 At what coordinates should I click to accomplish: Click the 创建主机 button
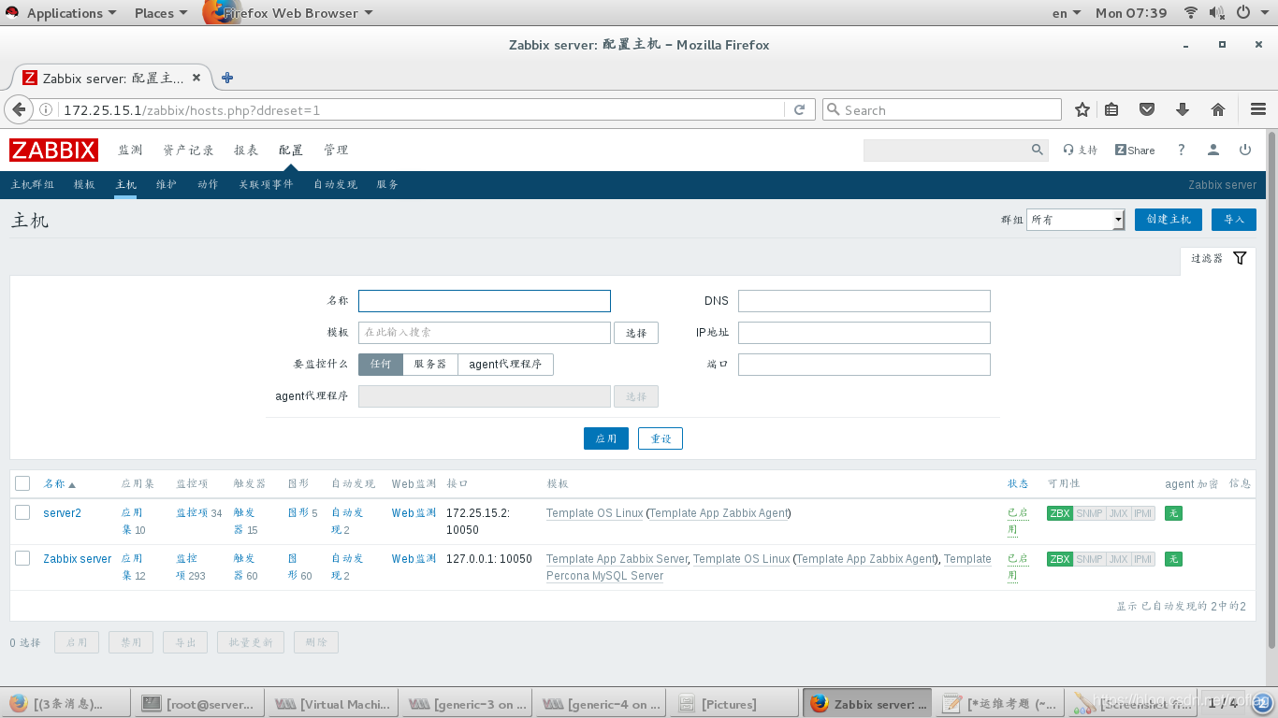coord(1169,220)
